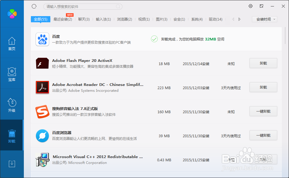The height and width of the screenshot is (178, 289).
Task: Focus the software search input field
Action: [83, 7]
